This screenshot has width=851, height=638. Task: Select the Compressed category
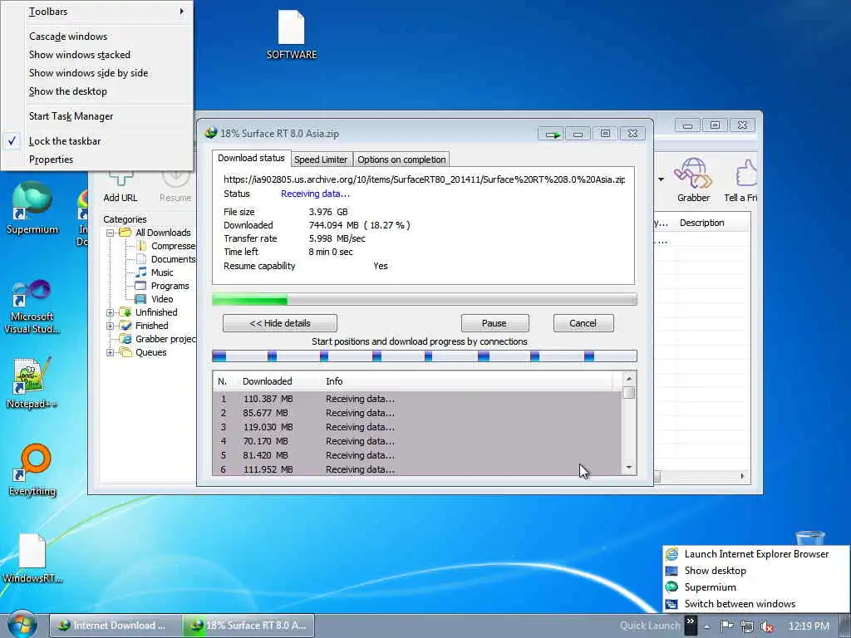pyautogui.click(x=165, y=246)
